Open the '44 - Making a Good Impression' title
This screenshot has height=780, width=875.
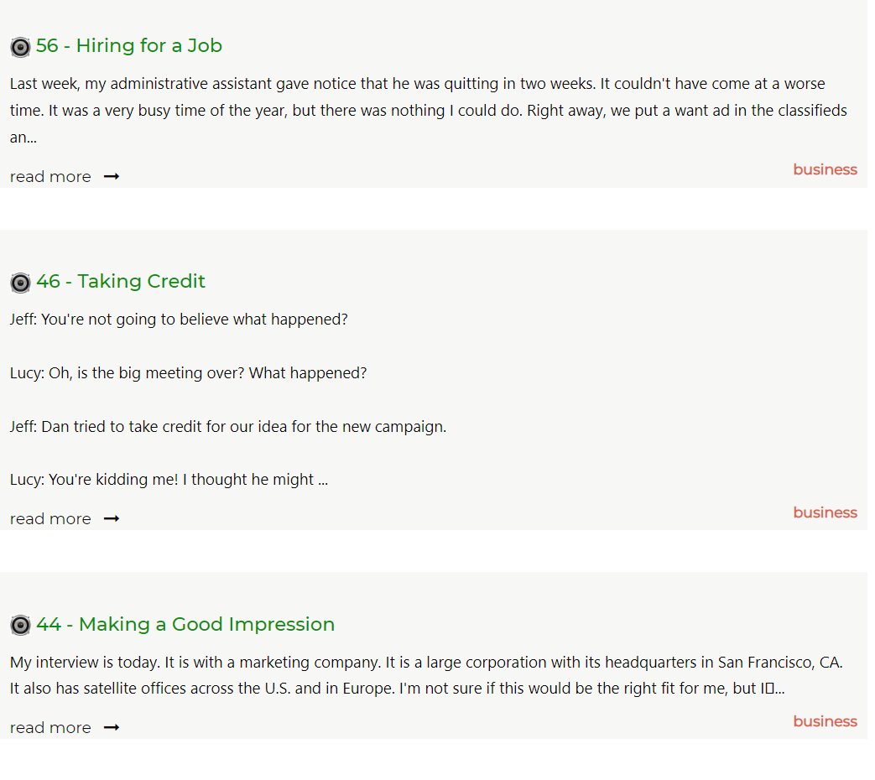point(185,624)
